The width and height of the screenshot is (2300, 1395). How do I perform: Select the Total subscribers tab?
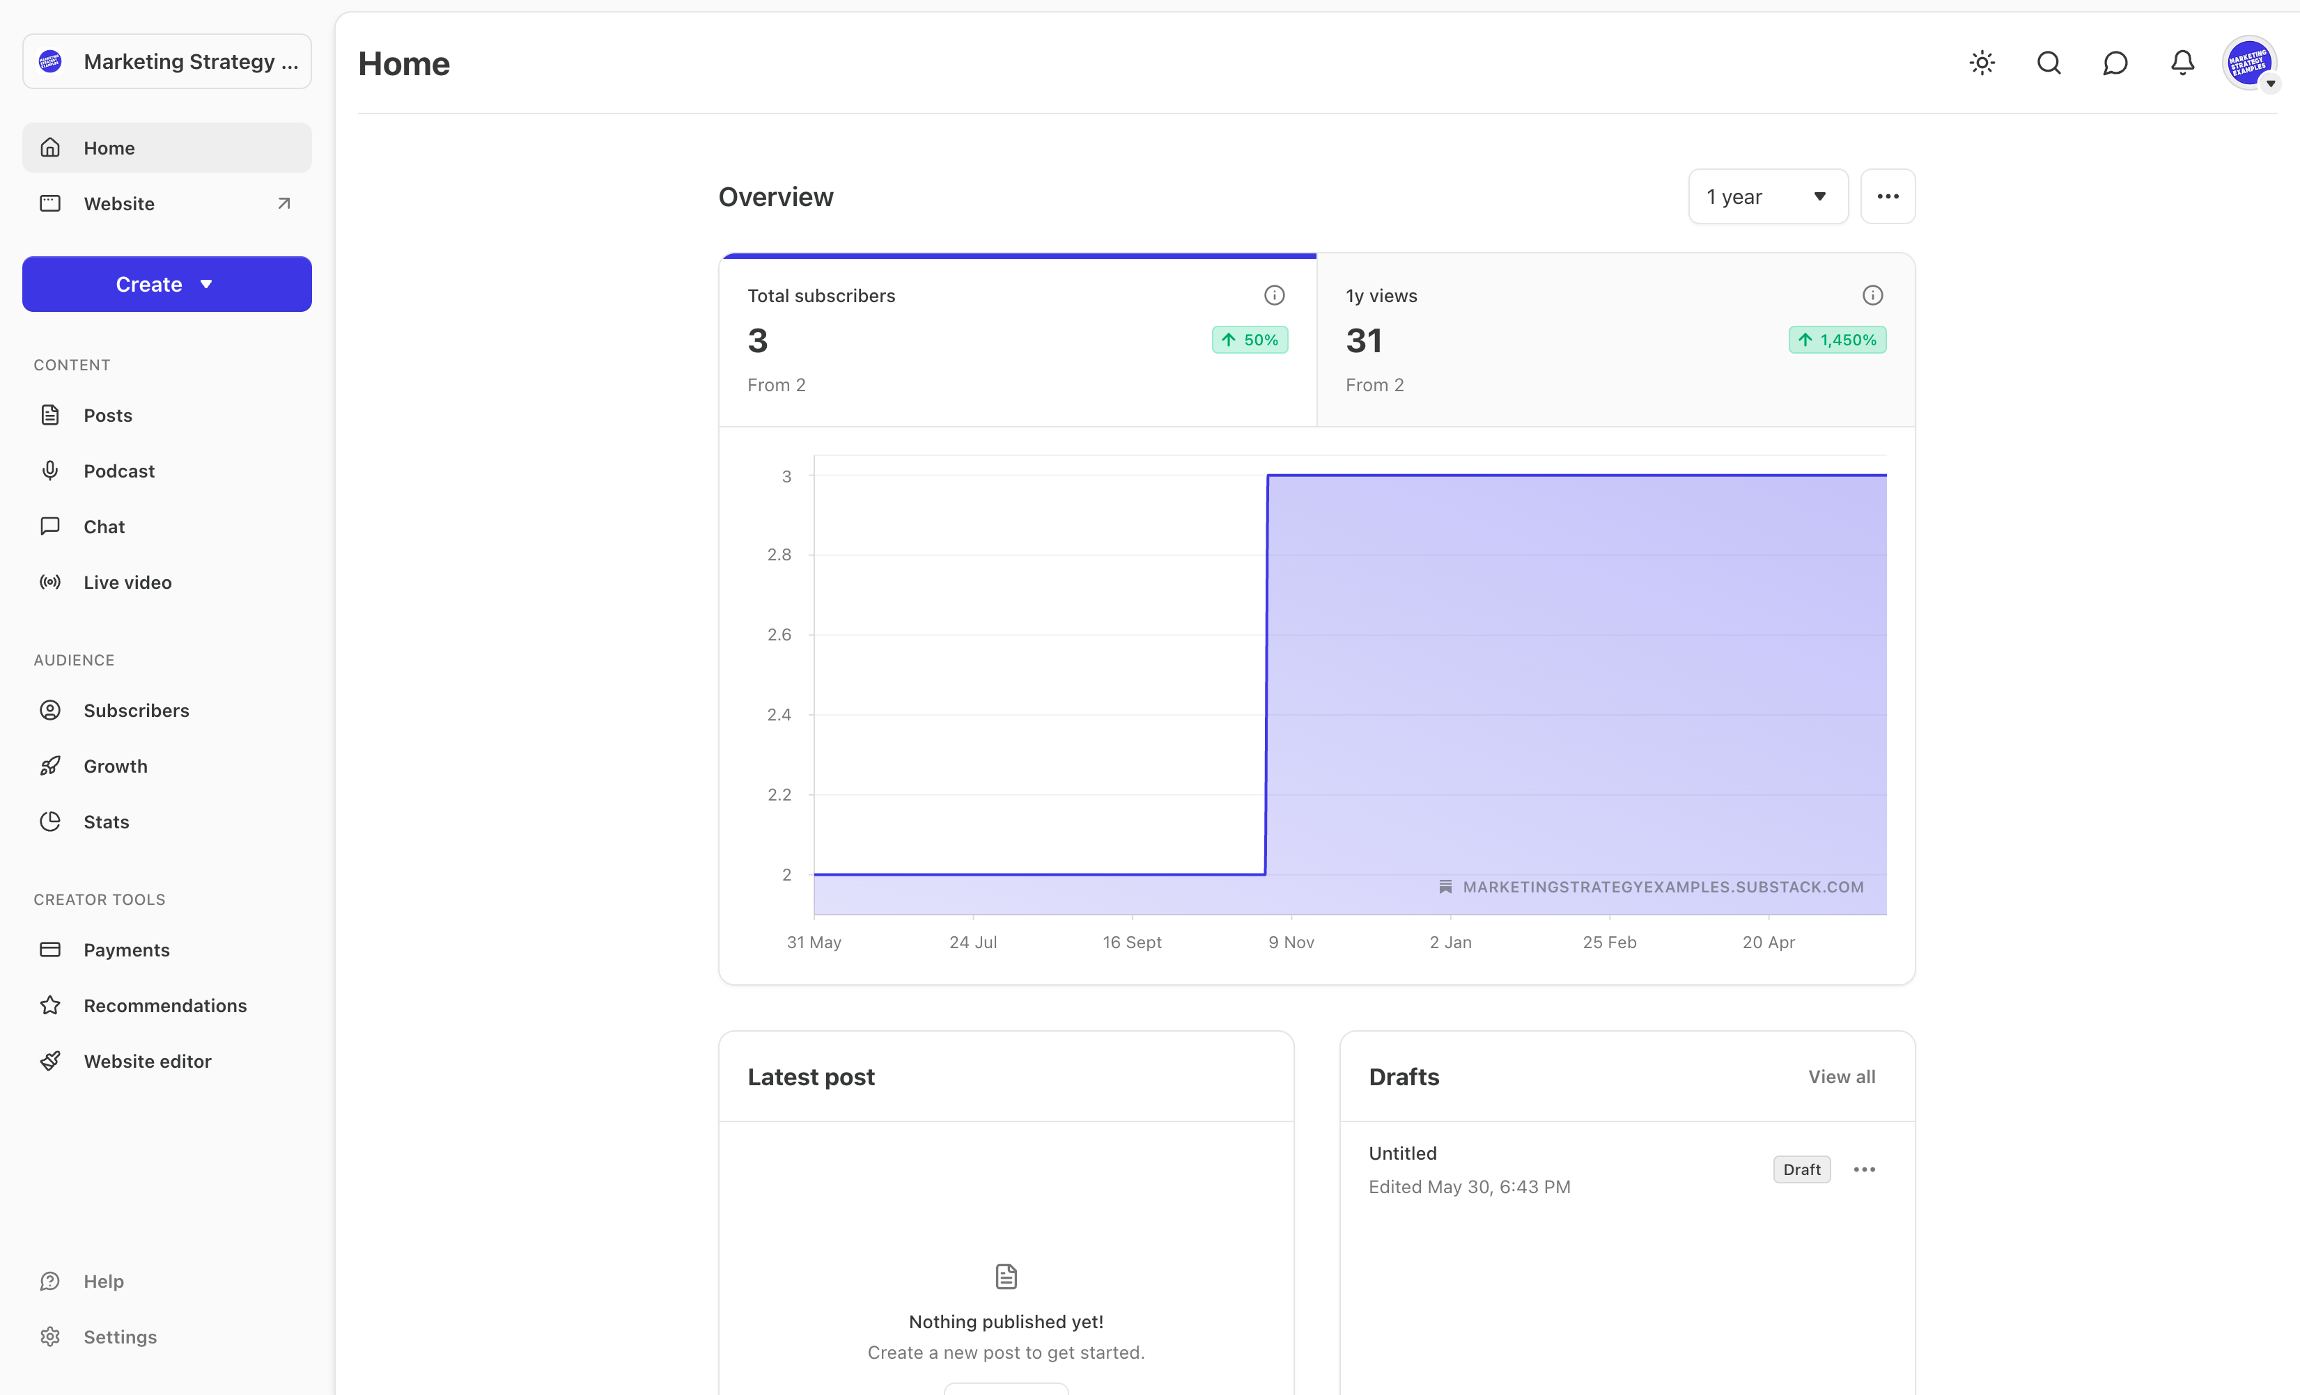point(1018,340)
